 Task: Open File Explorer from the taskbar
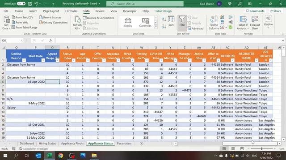point(94,156)
